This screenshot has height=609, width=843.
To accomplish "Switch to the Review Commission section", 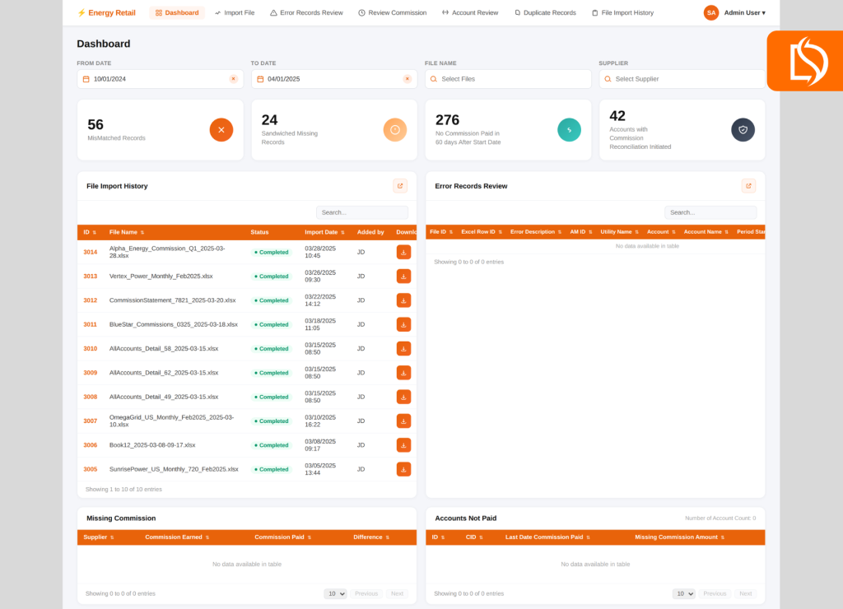I will (x=393, y=12).
